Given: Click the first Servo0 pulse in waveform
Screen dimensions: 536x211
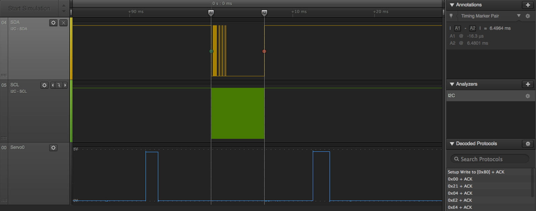Looking at the screenshot, I should [x=152, y=176].
